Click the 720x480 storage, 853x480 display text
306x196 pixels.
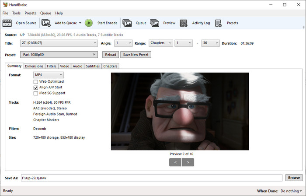tap(59, 137)
